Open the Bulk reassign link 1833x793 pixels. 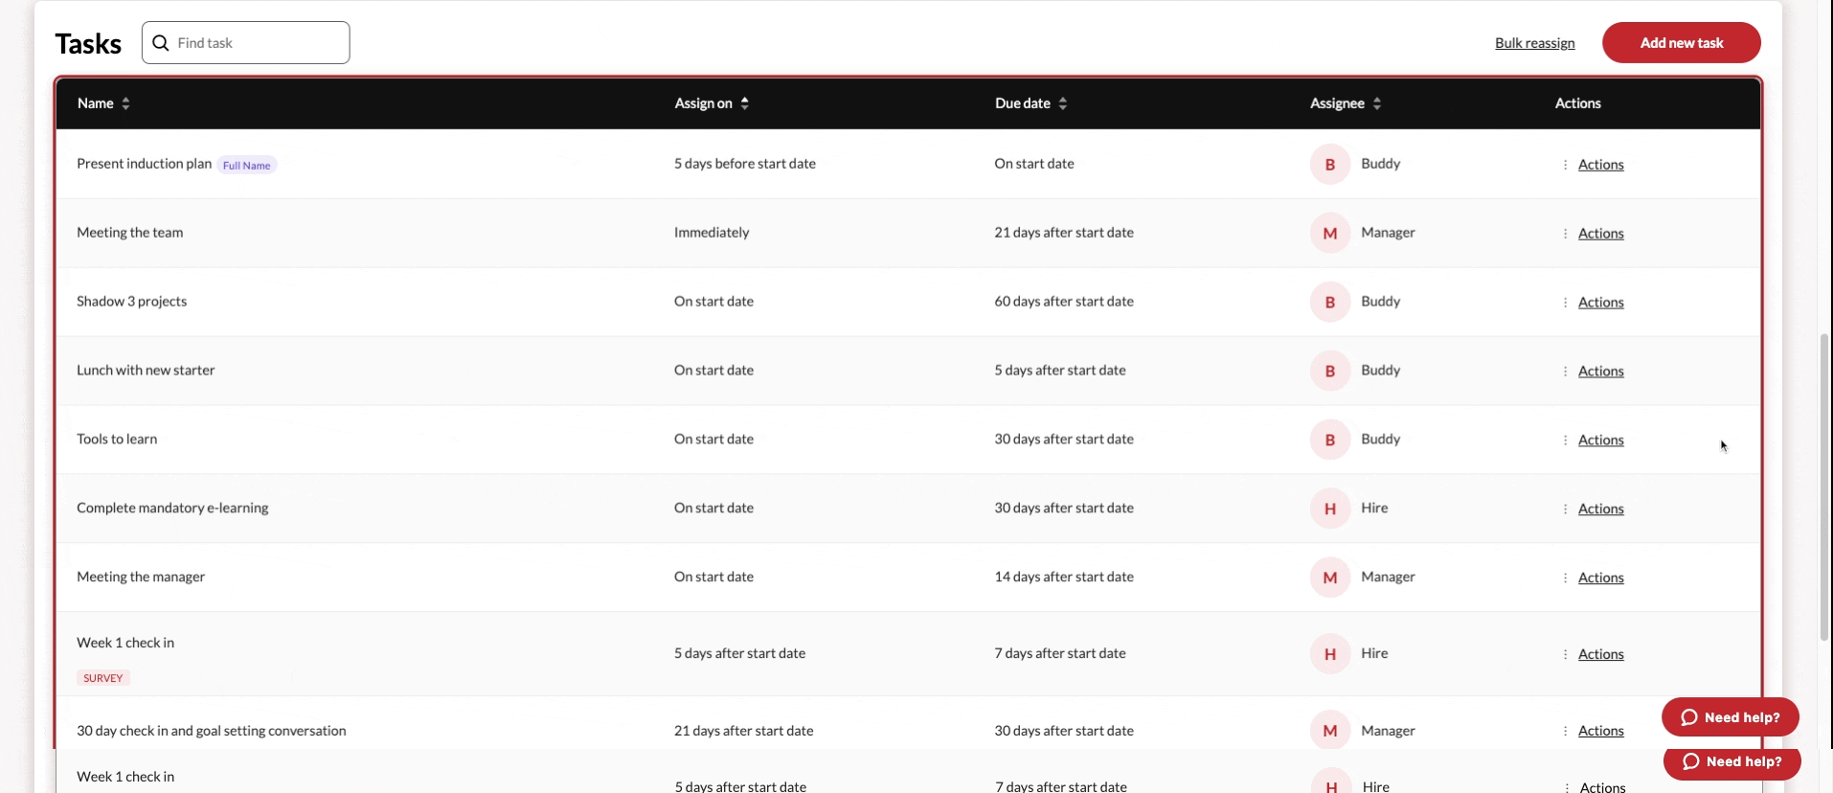pos(1534,43)
